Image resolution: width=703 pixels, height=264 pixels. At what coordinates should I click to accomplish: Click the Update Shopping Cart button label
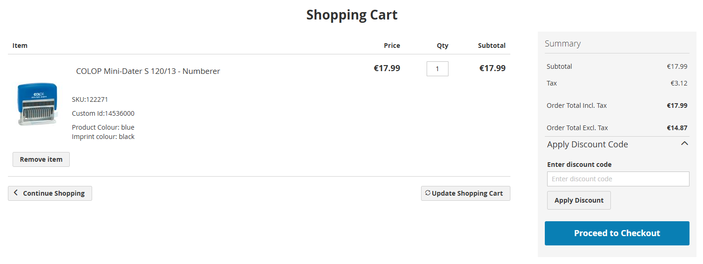(x=467, y=193)
